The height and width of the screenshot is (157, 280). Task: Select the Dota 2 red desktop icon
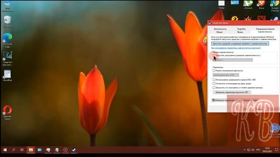[x=262, y=18]
